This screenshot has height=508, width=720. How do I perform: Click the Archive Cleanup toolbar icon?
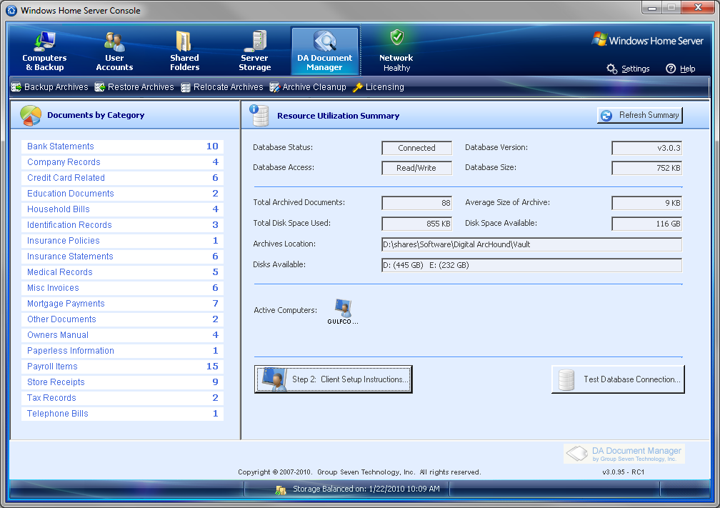tap(274, 87)
